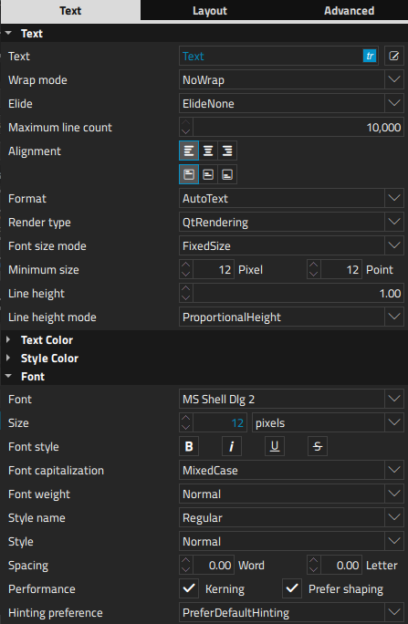Click the Minimum size Point value field

[x=341, y=270]
